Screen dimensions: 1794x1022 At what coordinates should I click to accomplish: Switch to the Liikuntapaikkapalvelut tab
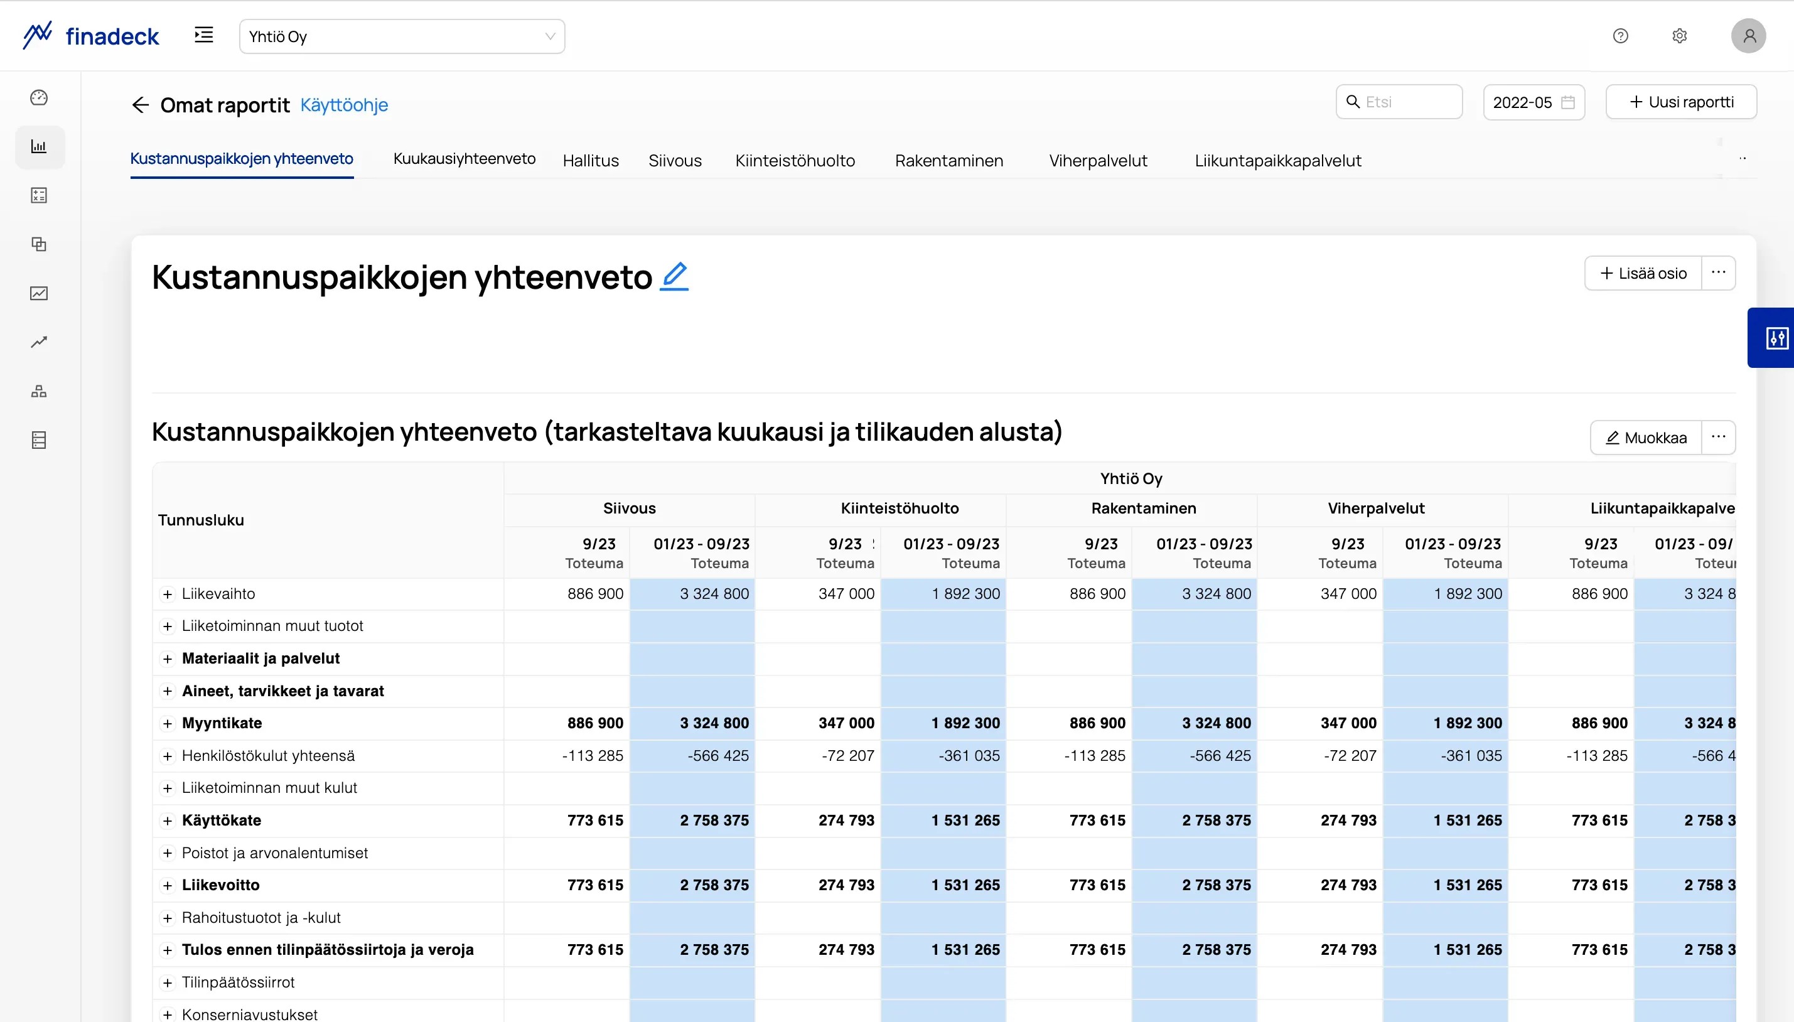tap(1278, 161)
